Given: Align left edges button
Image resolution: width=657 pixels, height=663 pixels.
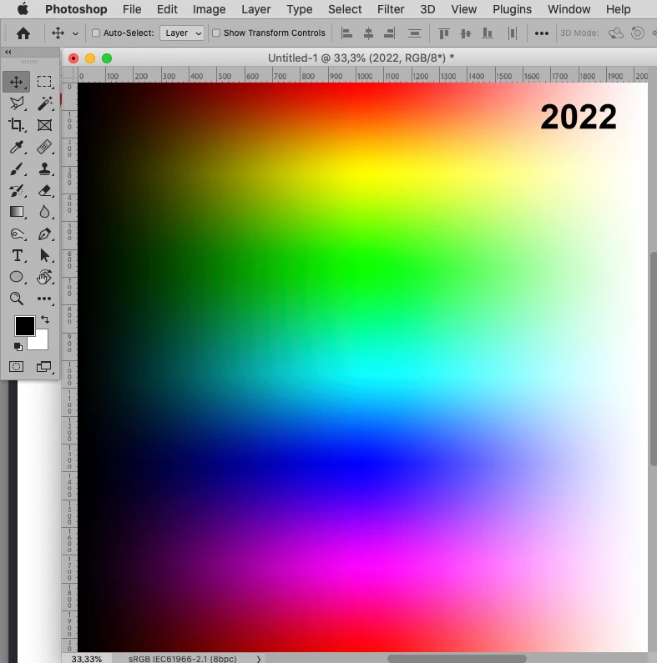Looking at the screenshot, I should (346, 33).
